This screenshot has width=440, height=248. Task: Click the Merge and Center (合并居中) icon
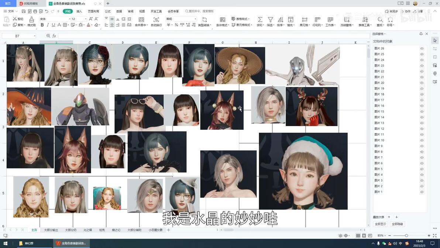coord(141,20)
